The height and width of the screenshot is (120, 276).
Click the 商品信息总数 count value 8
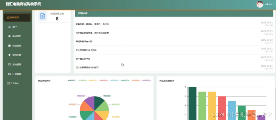pos(57,19)
